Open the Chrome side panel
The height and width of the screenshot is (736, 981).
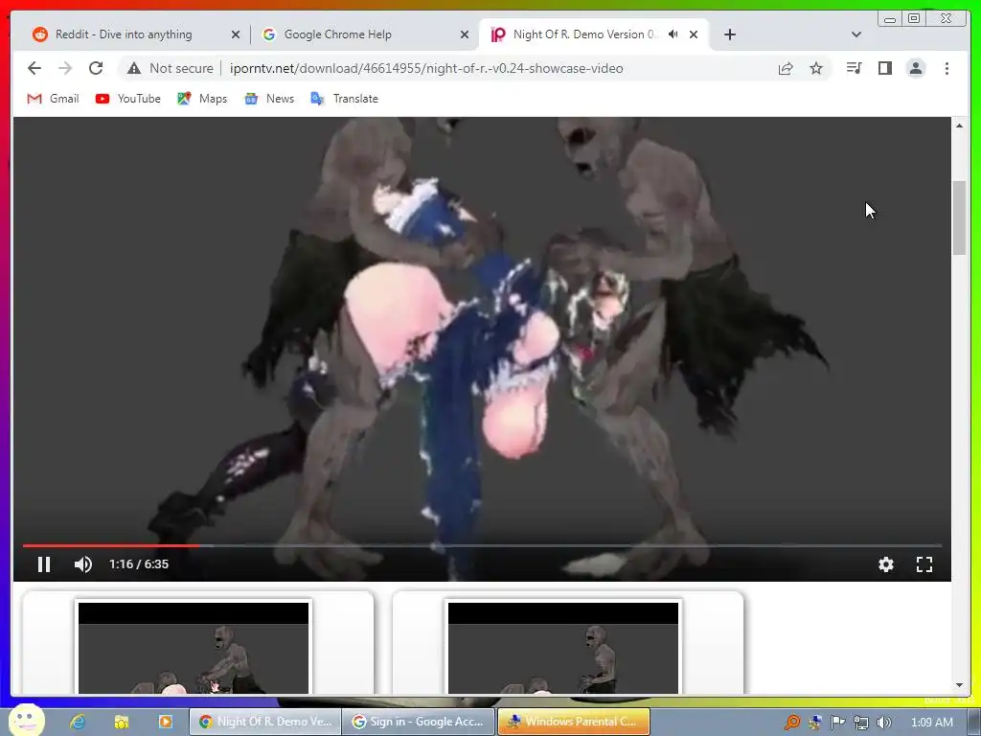[x=884, y=68]
